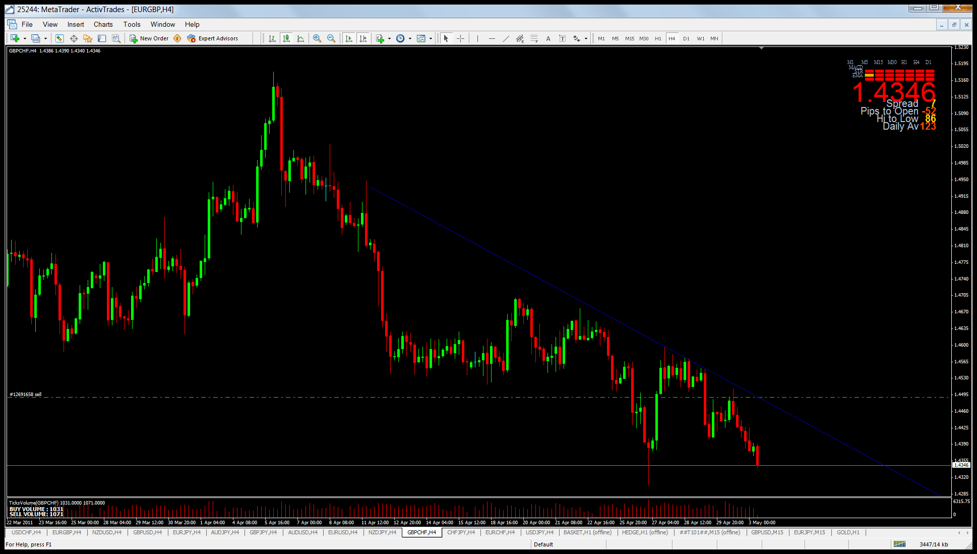
Task: Select the Fibonacci retracement tool
Action: coord(534,38)
